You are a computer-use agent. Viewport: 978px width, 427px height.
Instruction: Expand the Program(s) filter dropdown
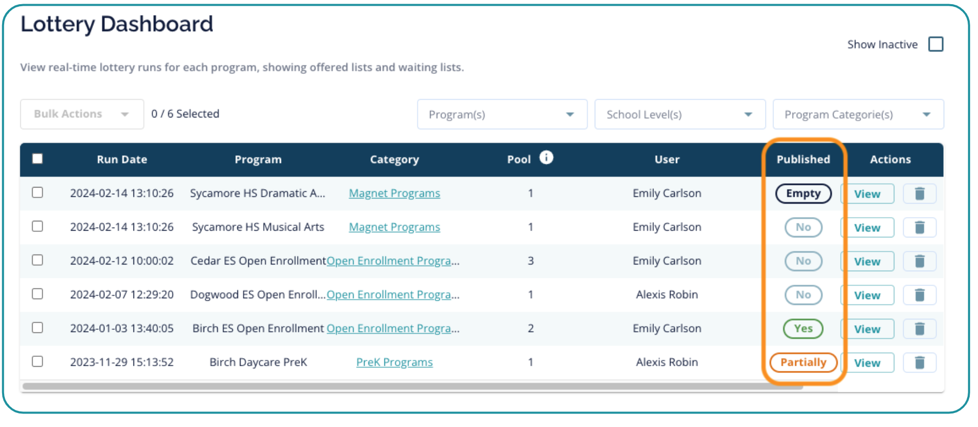502,115
